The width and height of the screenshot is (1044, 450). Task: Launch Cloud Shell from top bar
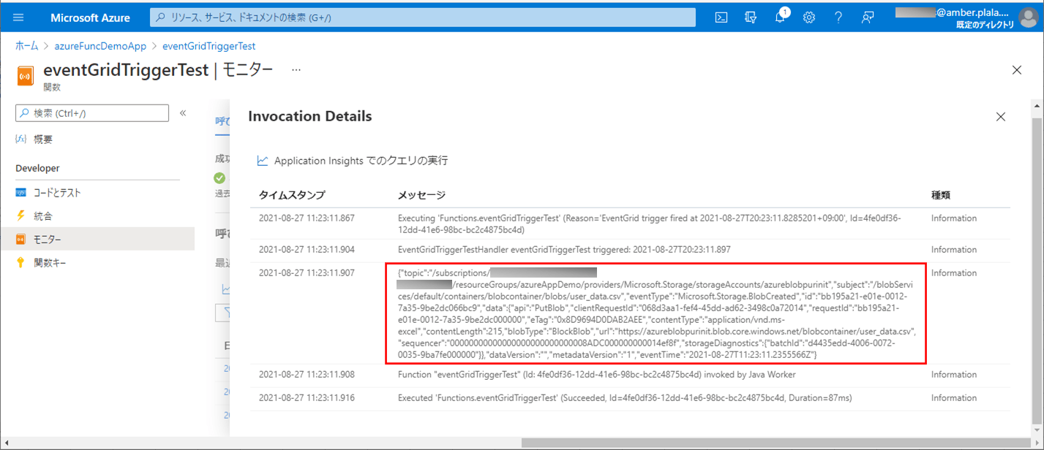(721, 18)
